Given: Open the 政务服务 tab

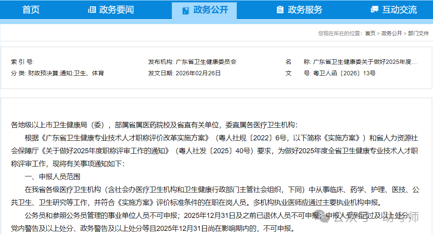Looking at the screenshot, I should (x=305, y=10).
